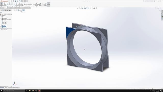Screen dimensions: 163x92
Task: Select the Trim Entities tool
Action: coord(17,4)
